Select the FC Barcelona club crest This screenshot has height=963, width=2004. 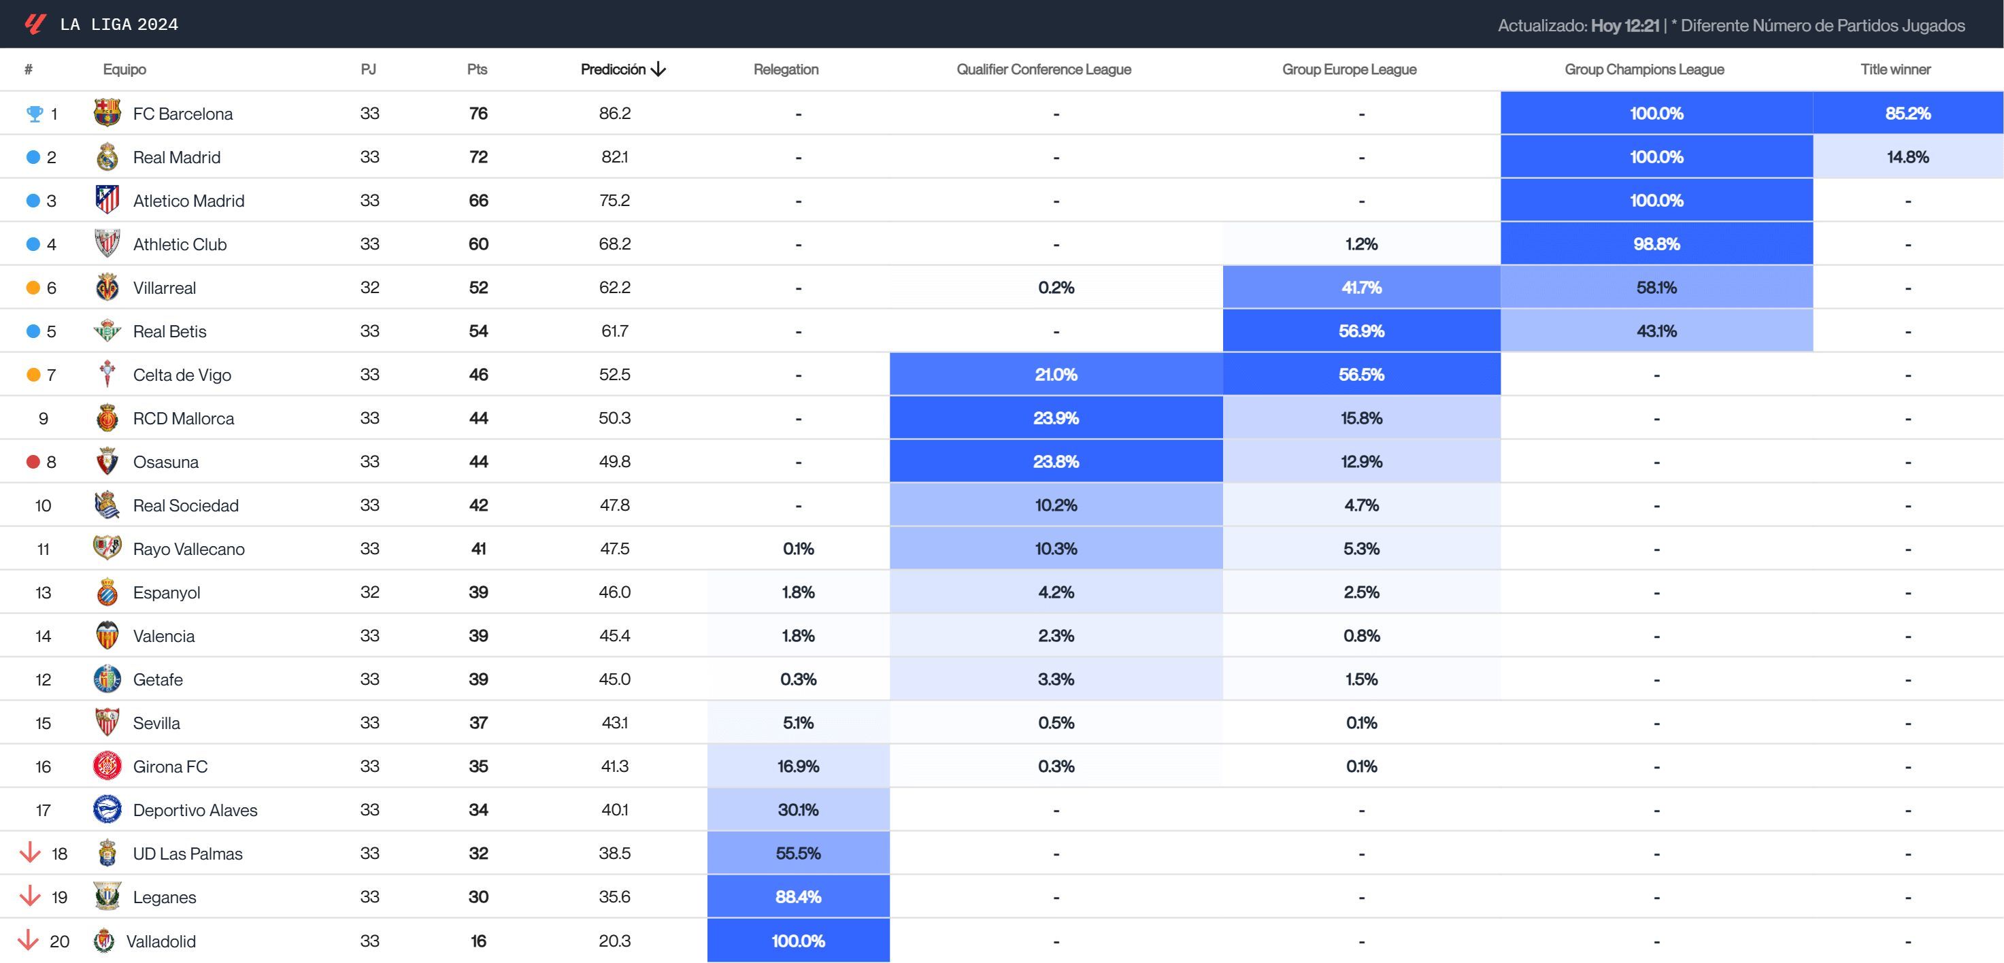tap(108, 113)
